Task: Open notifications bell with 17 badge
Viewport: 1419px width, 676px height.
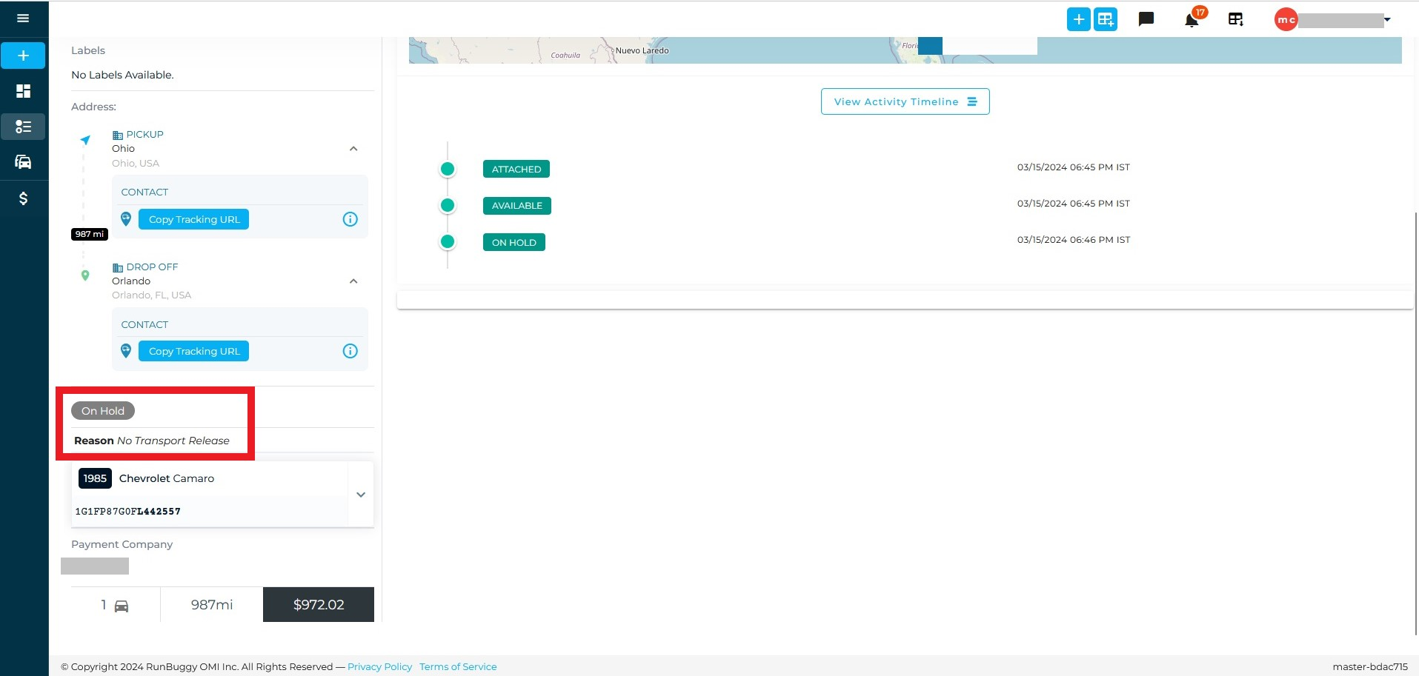Action: pos(1192,19)
